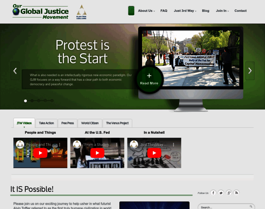This screenshot has width=265, height=209.
Task: Click the Follow Us label
Action: pos(203,193)
